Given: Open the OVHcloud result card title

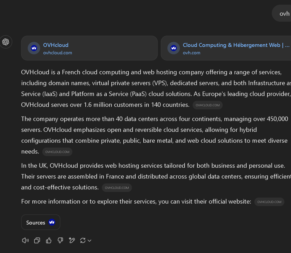Looking at the screenshot, I should click(56, 45).
